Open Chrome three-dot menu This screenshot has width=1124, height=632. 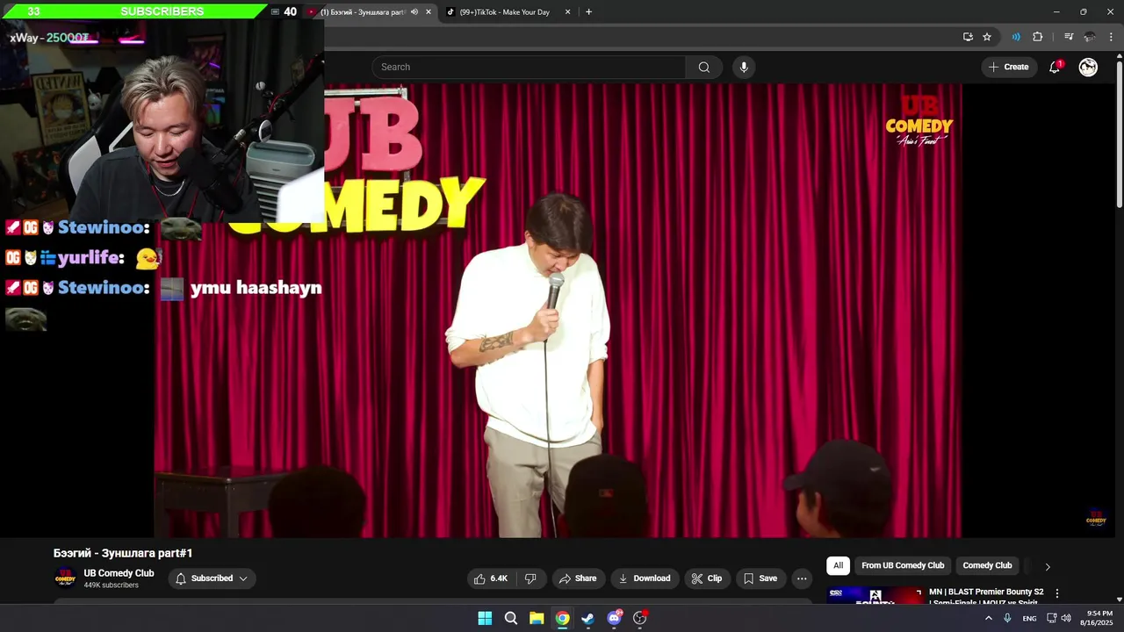coord(1111,37)
